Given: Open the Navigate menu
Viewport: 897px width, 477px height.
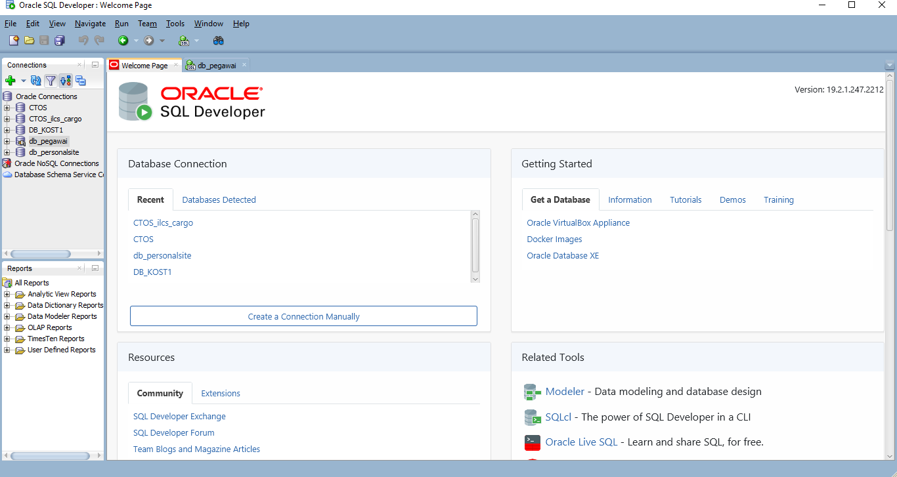Looking at the screenshot, I should (90, 24).
